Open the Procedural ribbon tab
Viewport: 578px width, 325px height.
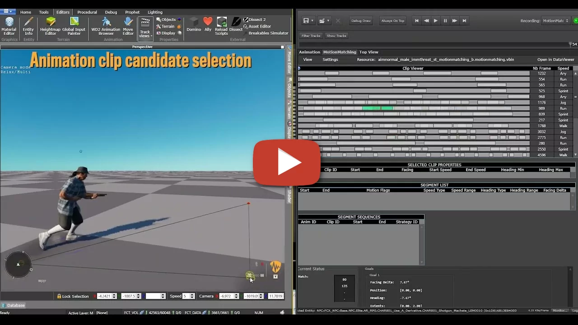tap(87, 12)
